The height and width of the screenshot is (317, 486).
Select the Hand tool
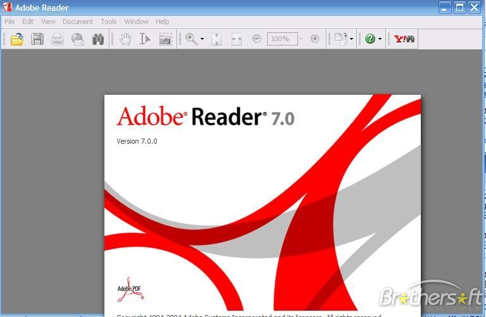(125, 39)
